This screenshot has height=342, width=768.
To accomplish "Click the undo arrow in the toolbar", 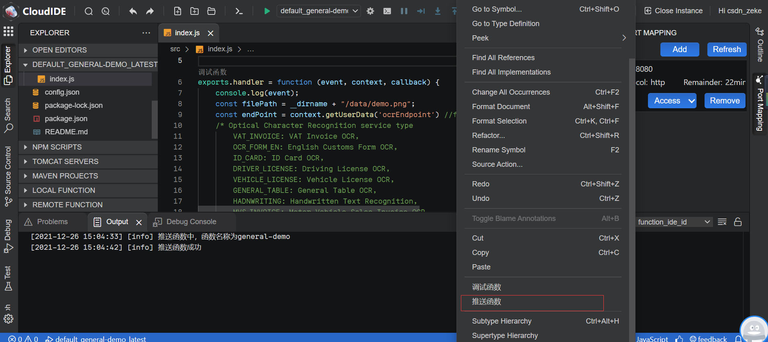I will (133, 11).
